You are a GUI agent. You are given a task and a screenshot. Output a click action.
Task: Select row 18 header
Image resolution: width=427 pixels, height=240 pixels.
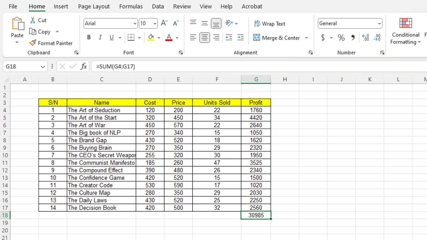pos(5,215)
